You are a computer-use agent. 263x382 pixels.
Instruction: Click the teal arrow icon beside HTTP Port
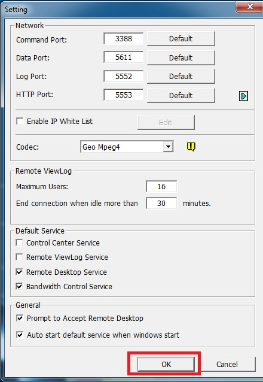(243, 96)
